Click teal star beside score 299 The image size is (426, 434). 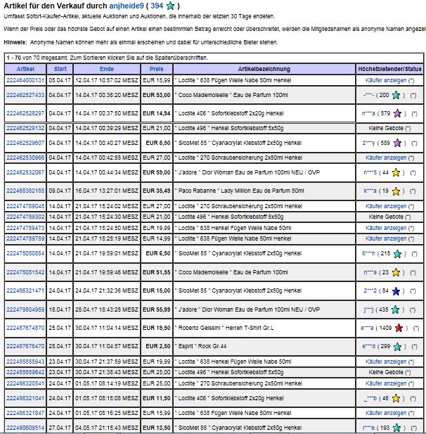pos(397,347)
